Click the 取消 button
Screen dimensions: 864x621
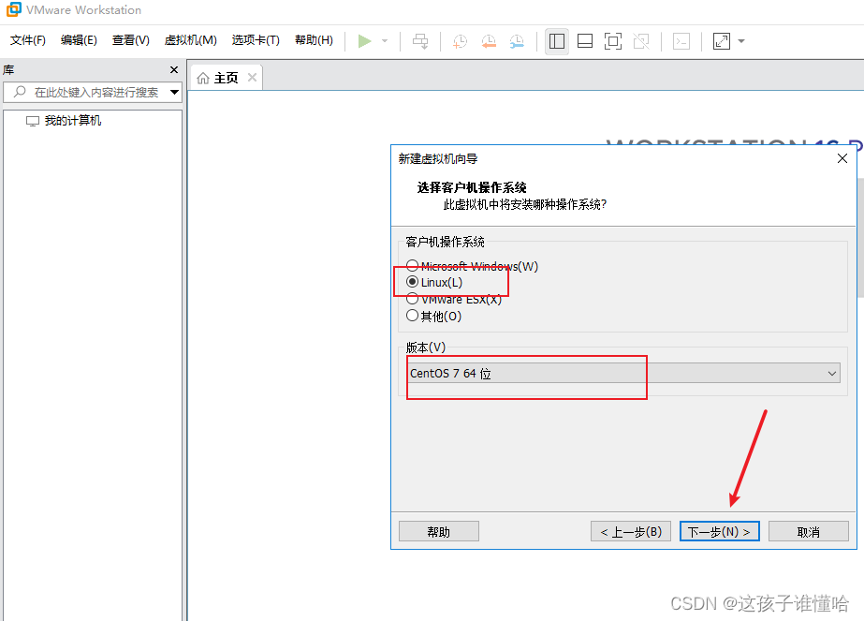pos(809,532)
